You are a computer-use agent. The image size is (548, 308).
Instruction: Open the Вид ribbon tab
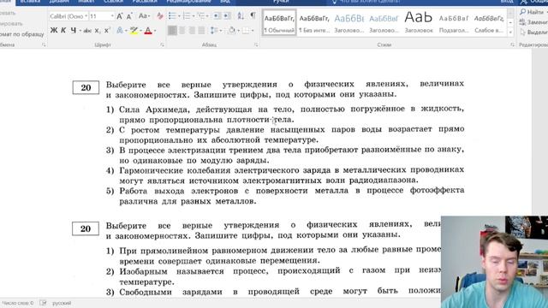[x=225, y=2]
